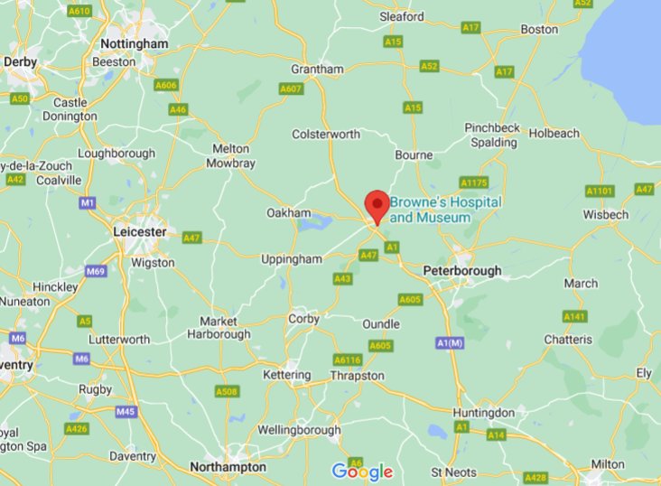The height and width of the screenshot is (486, 661).
Task: Click the A606 road shield
Action: 165,85
